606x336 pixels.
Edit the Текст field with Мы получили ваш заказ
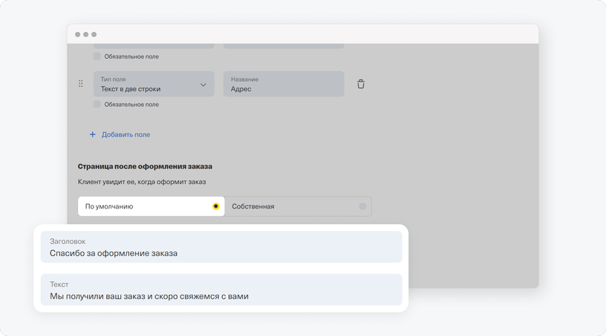[x=221, y=290]
